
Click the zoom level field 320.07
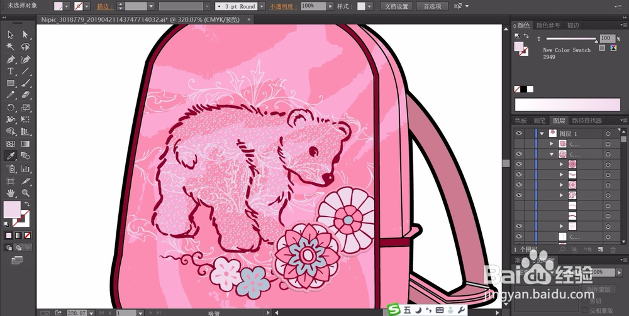77,313
